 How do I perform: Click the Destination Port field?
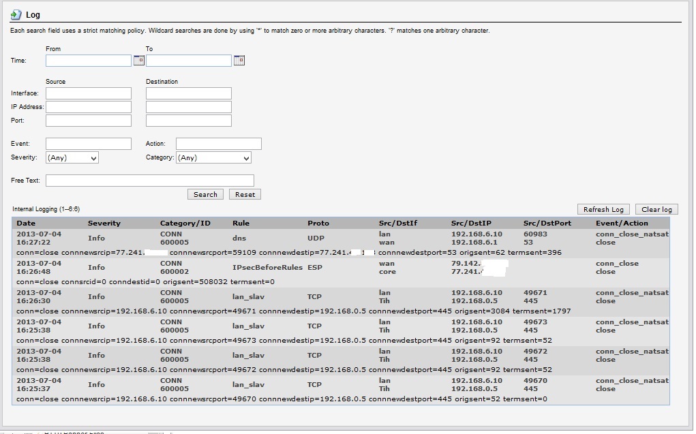(188, 121)
